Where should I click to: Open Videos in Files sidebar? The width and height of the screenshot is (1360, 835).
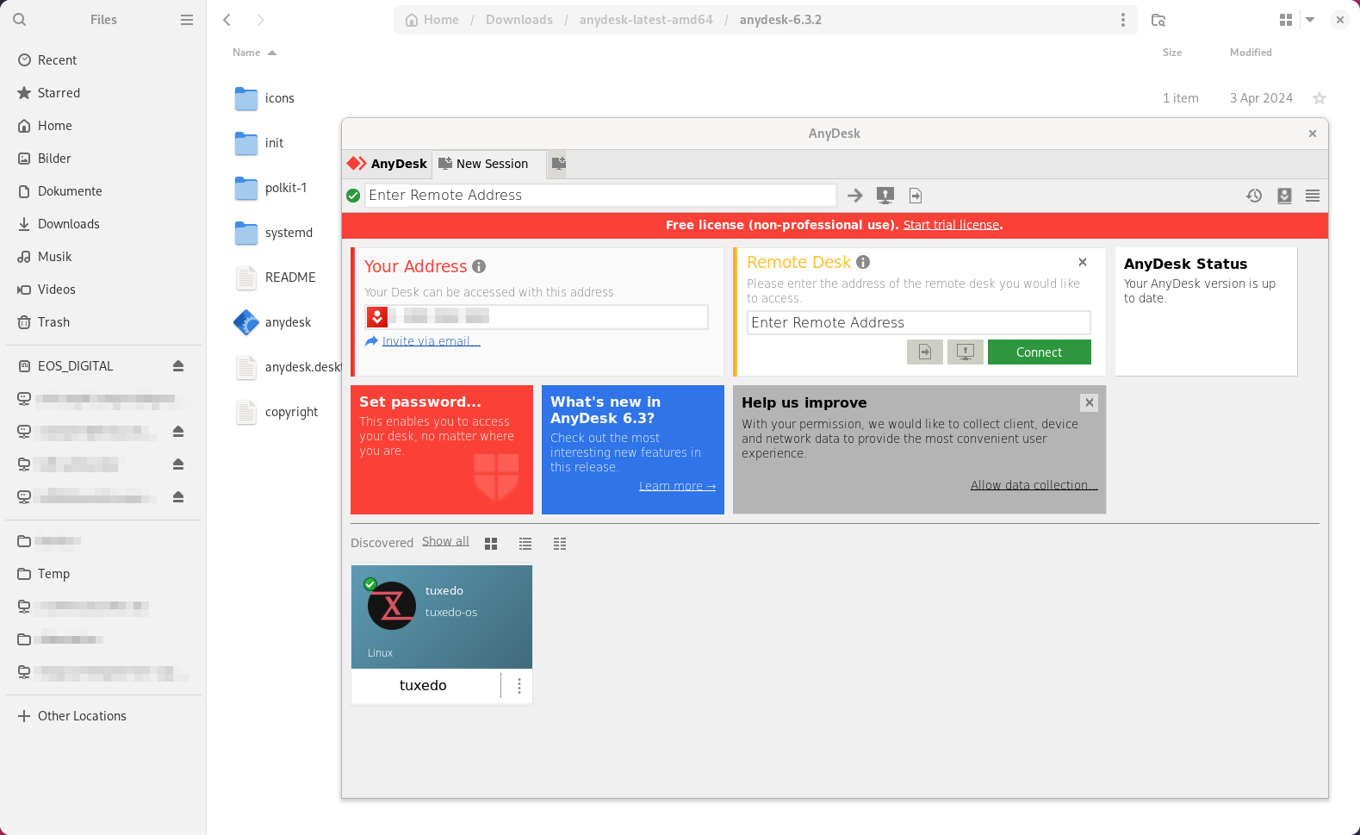(103, 290)
